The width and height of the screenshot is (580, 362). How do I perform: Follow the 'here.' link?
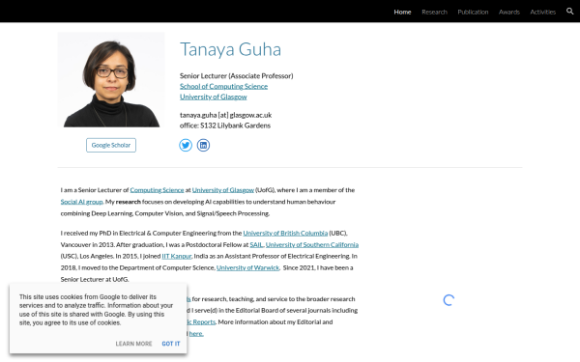pyautogui.click(x=196, y=334)
